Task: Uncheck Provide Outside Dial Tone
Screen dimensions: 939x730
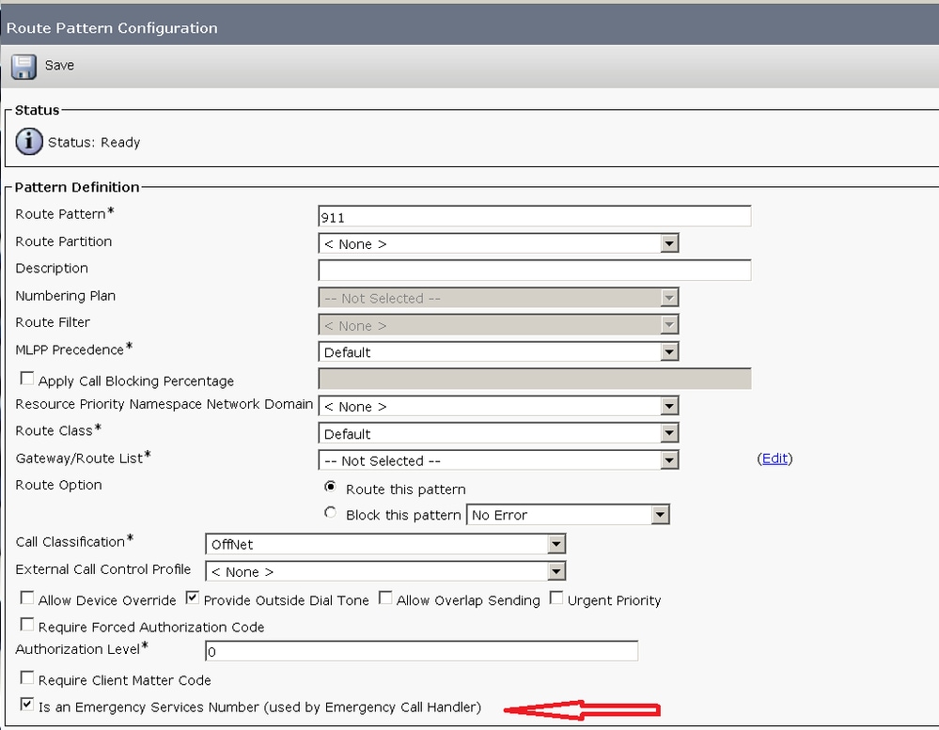Action: click(193, 598)
